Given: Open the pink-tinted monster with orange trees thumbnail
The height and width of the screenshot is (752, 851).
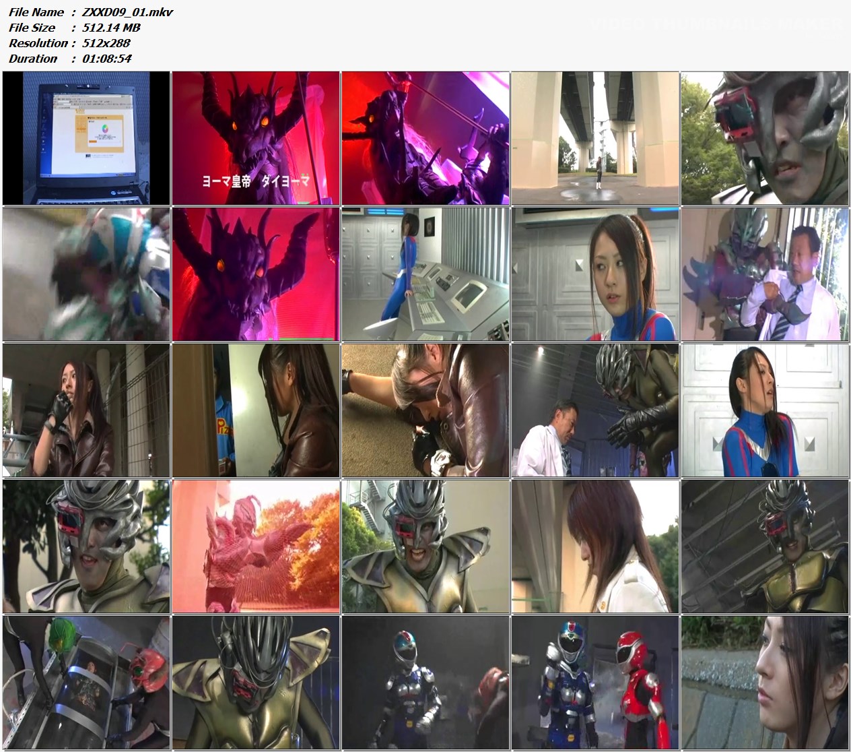Looking at the screenshot, I should coord(256,546).
